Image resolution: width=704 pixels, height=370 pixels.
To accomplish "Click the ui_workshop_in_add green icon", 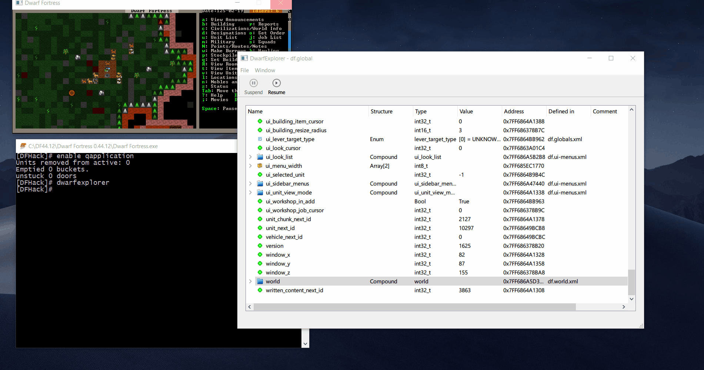I will 260,201.
